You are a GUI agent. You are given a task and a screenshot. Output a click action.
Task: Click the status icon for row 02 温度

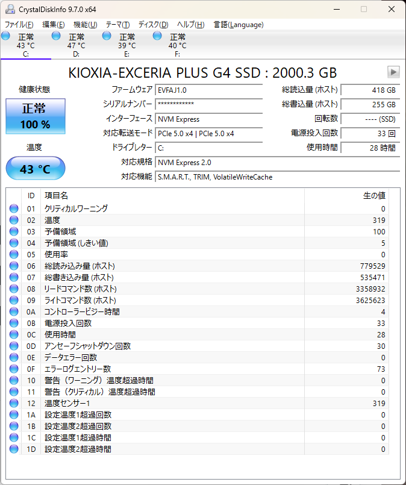click(x=14, y=220)
